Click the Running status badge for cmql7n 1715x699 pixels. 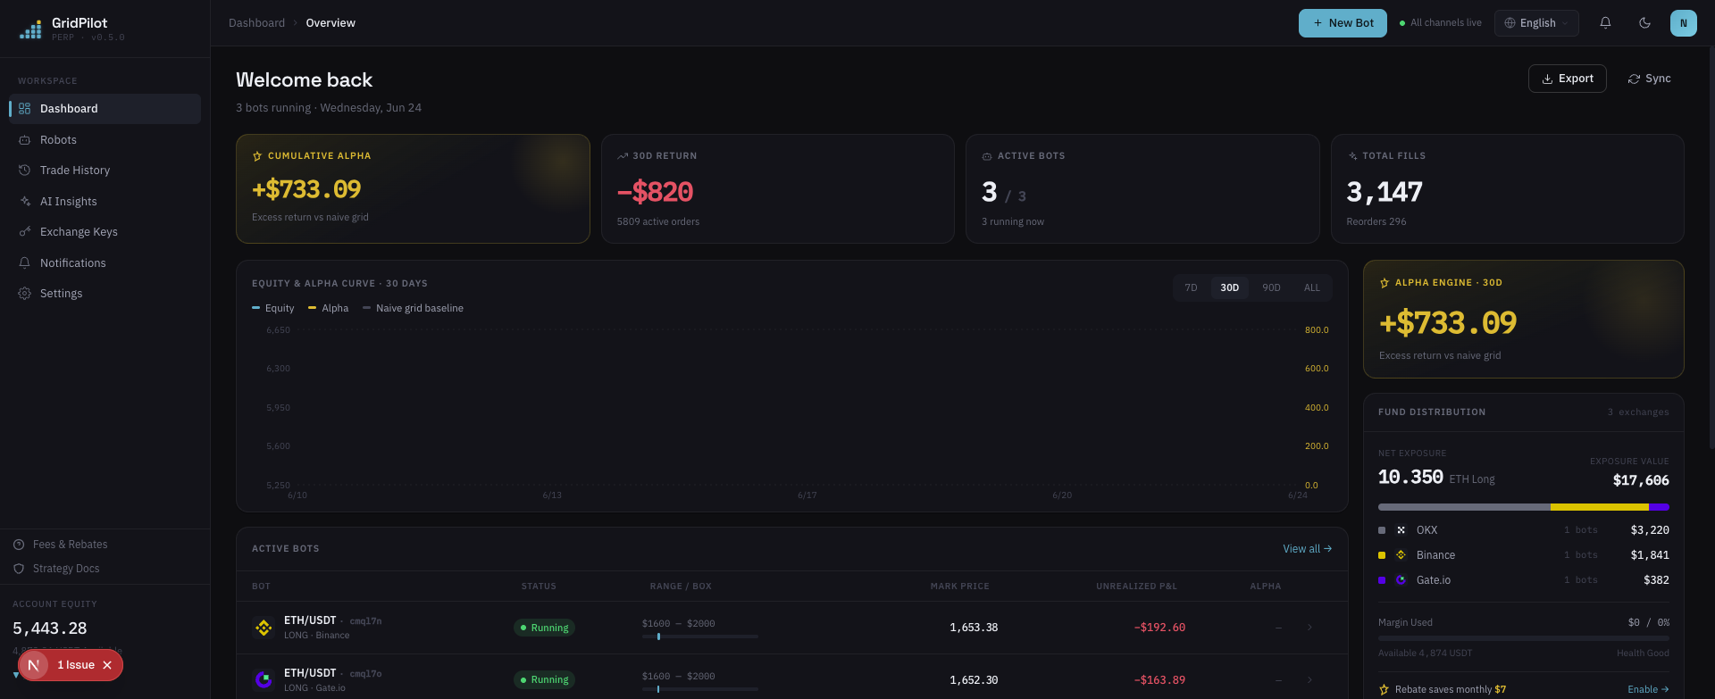click(544, 628)
